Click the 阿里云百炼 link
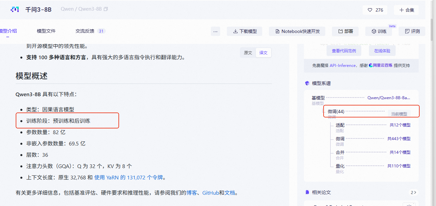 tap(381, 66)
